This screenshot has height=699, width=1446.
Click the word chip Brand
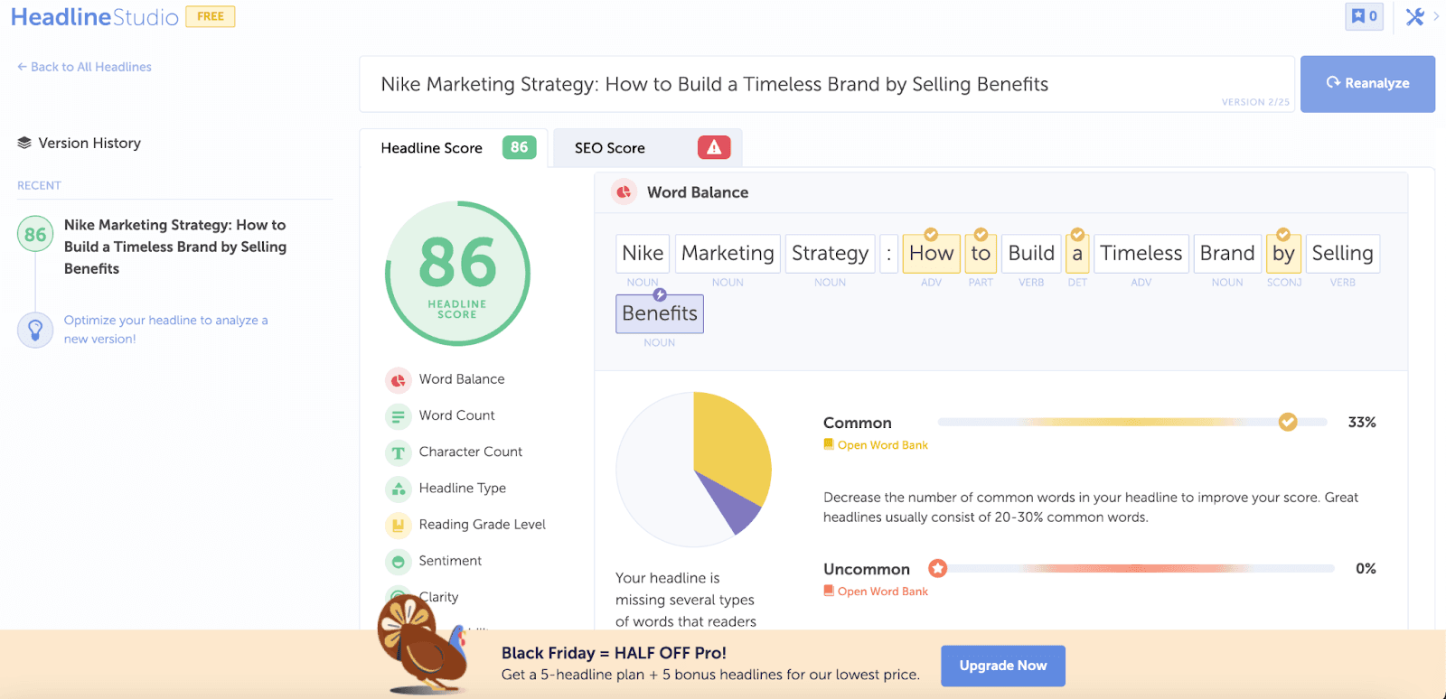1227,254
